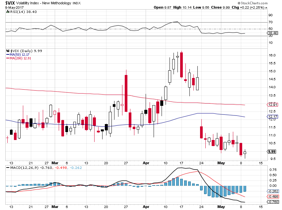282x210 pixels.
Task: Click the May label under the MACD panel
Action: coord(221,207)
